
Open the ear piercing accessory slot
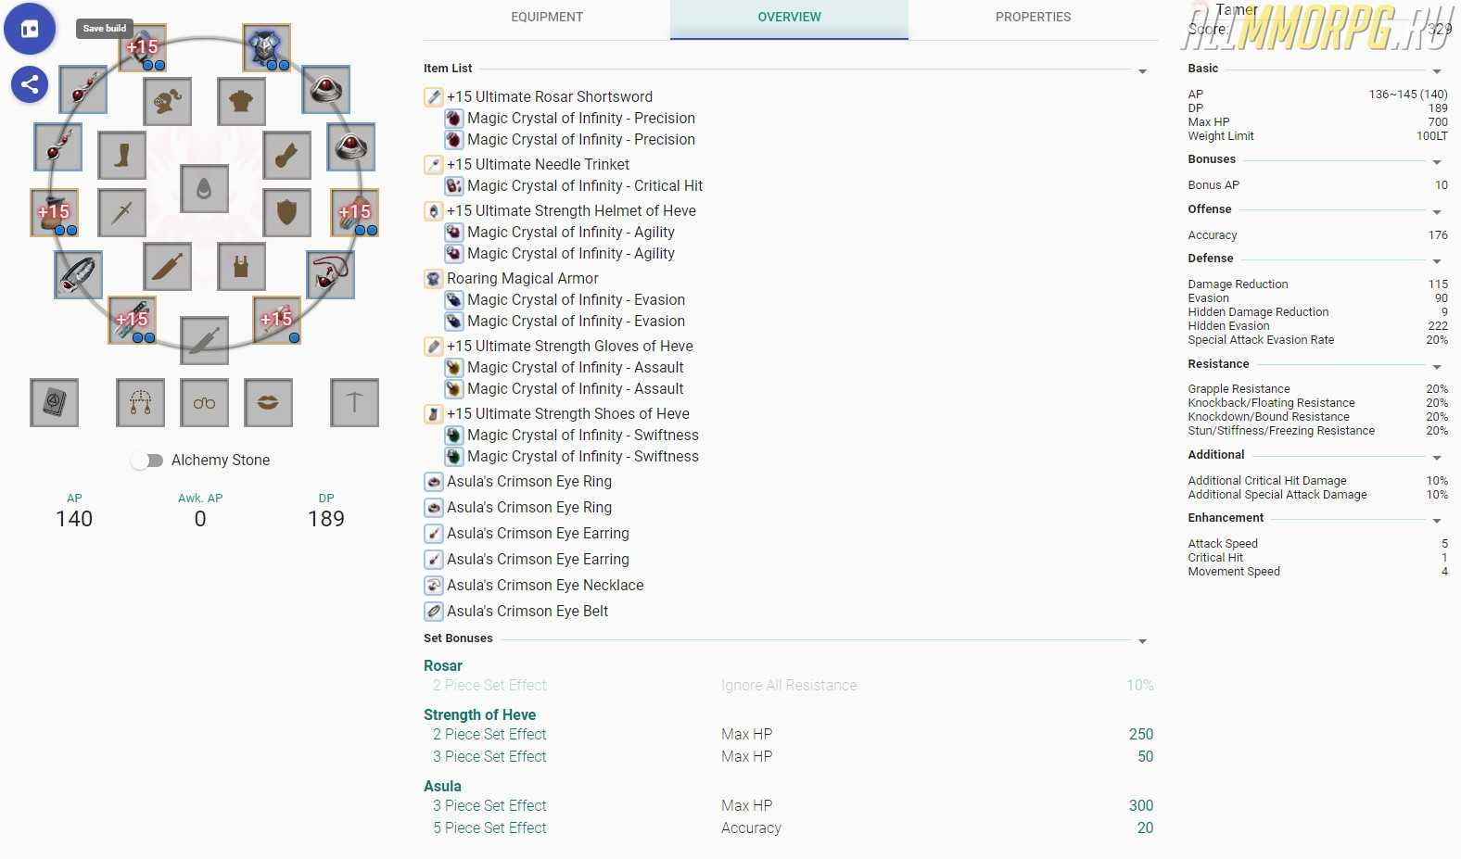141,402
